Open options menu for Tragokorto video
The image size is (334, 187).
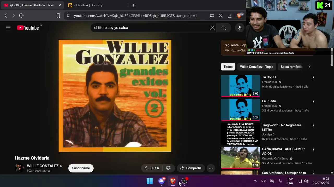coord(313,125)
